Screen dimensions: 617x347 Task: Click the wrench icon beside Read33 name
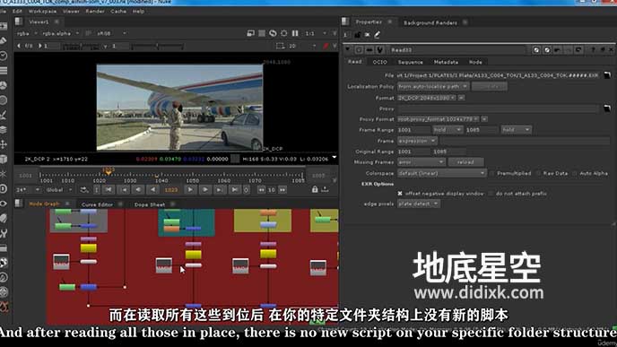coord(379,50)
